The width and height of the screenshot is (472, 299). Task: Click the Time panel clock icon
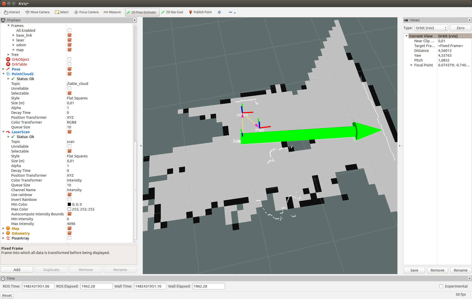pyautogui.click(x=3, y=278)
